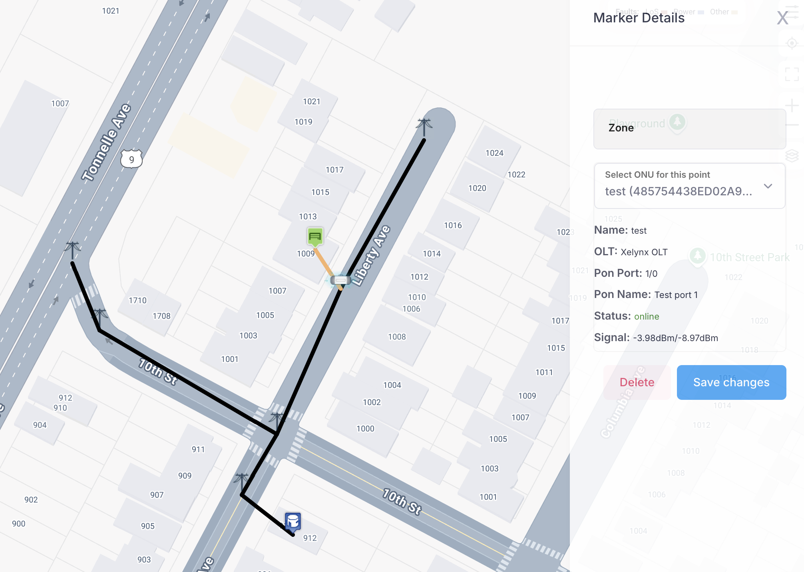Close the Marker Details panel
The height and width of the screenshot is (572, 804).
click(782, 18)
